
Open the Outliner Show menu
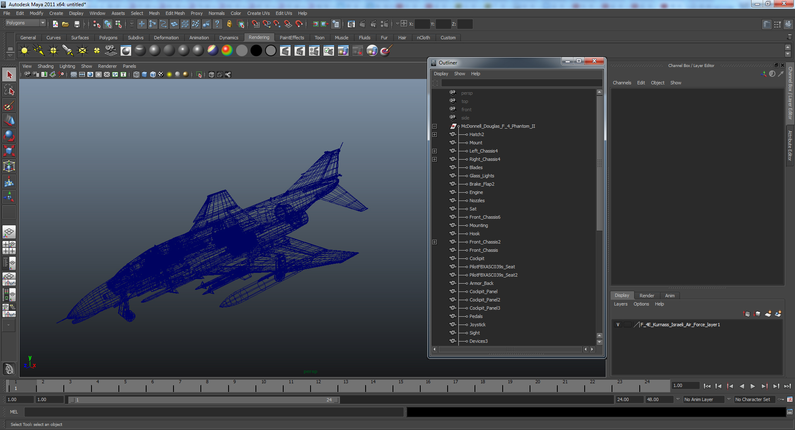460,74
